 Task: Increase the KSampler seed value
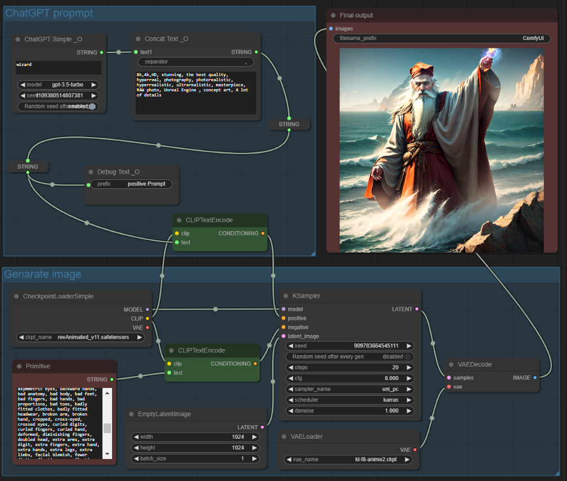(409, 346)
